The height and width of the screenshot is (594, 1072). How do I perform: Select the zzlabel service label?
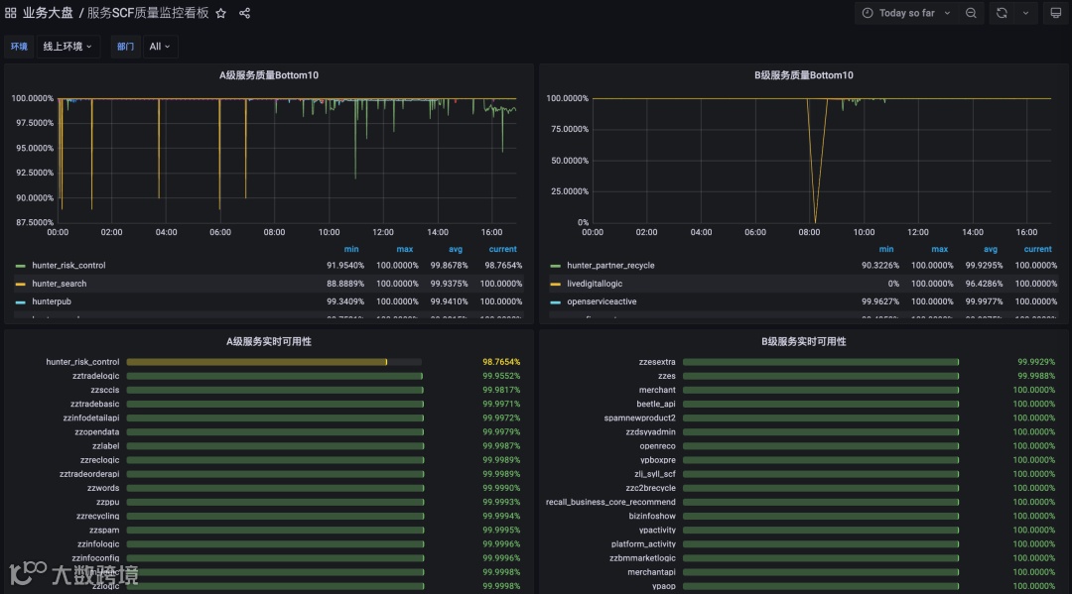pyautogui.click(x=105, y=446)
